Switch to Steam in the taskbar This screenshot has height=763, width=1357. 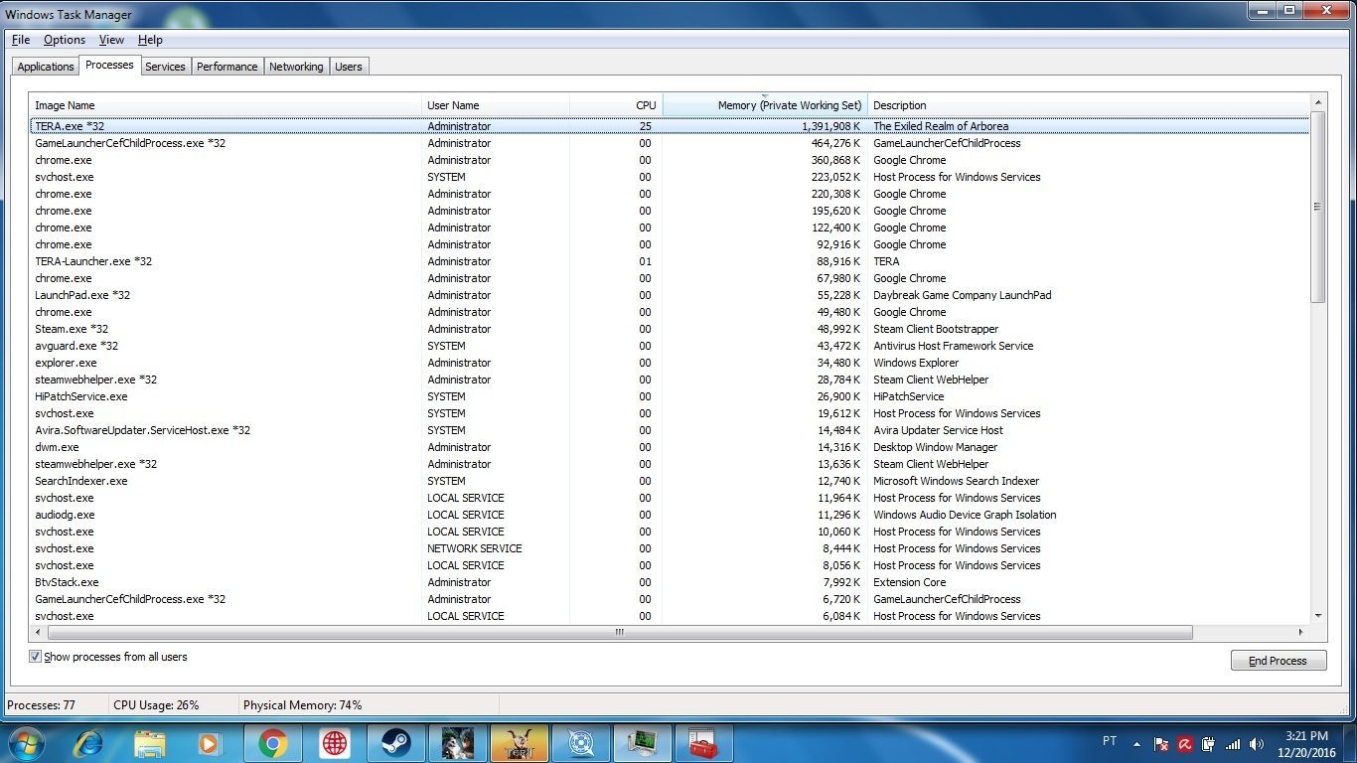tap(395, 743)
